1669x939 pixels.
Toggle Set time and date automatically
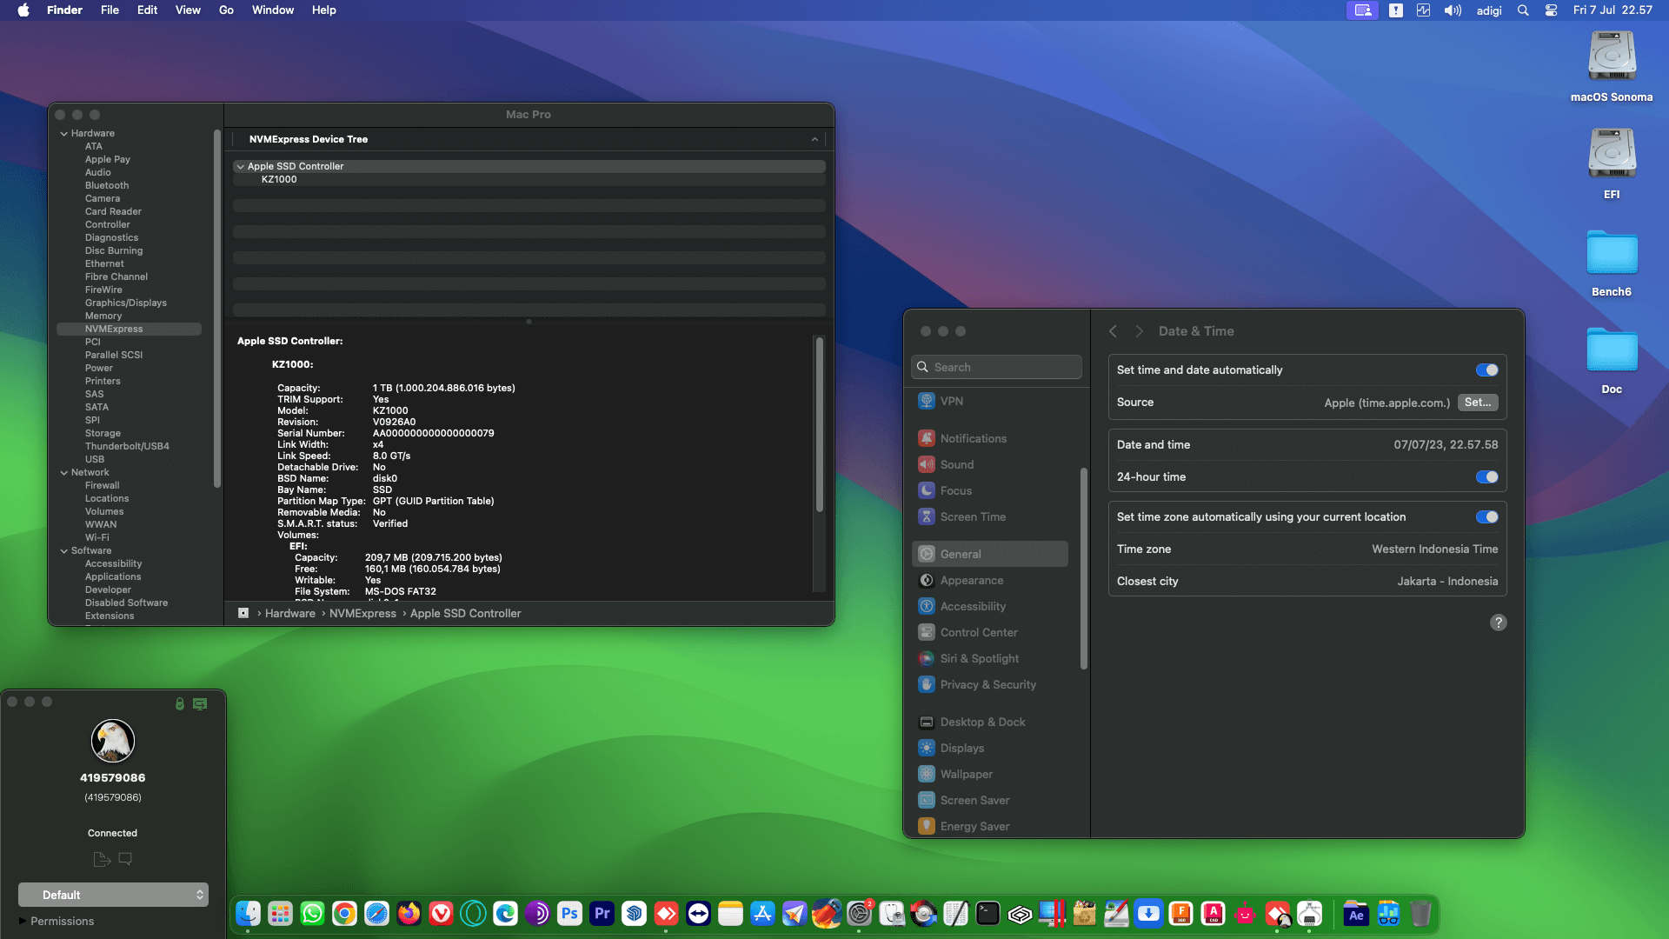tap(1486, 370)
